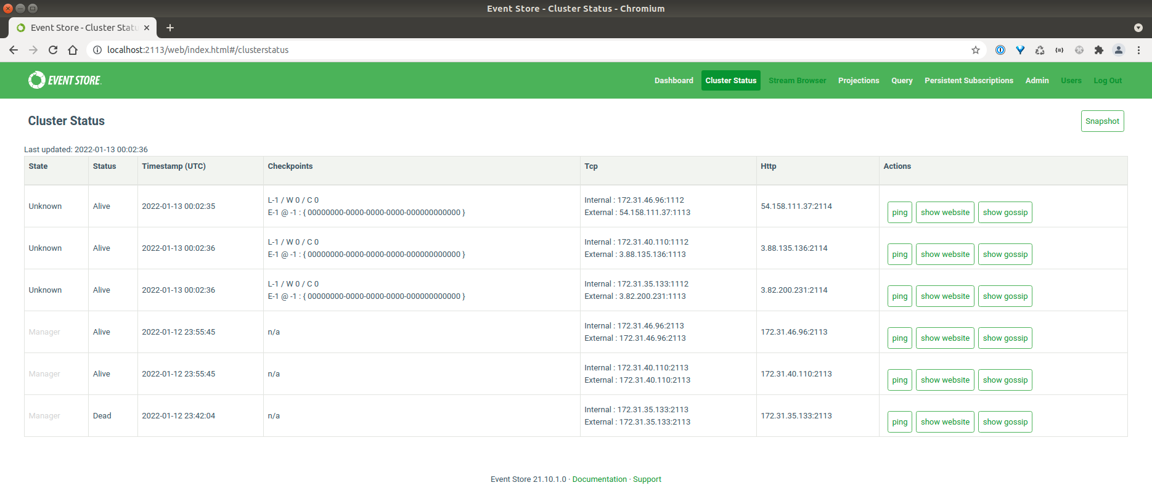Show website for node 3.88.135.136:2114
1152x493 pixels.
click(x=945, y=255)
